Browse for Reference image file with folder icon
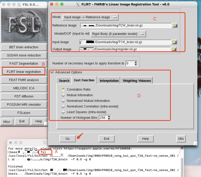201x177 pixels. coord(175,25)
